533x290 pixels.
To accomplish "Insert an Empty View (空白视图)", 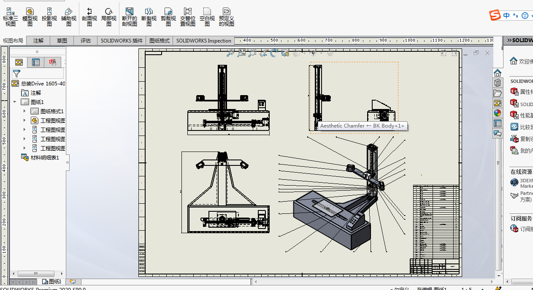I will coord(207,17).
